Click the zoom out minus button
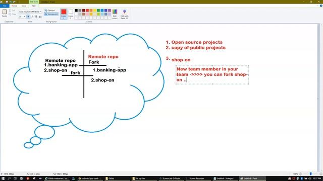This screenshot has height=181, width=323. coord(300,174)
